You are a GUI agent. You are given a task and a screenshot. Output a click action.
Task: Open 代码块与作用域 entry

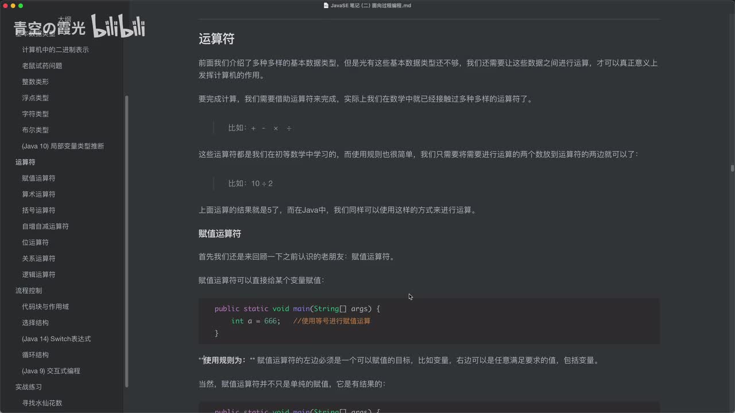coord(45,307)
